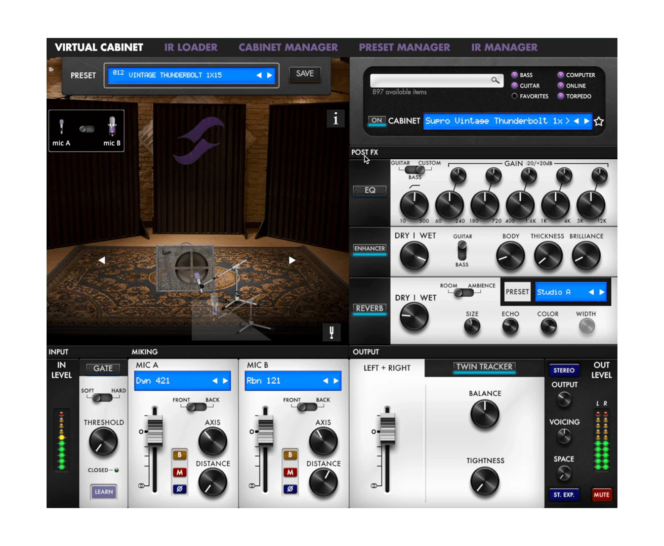Click the red MUTE output button

point(601,494)
